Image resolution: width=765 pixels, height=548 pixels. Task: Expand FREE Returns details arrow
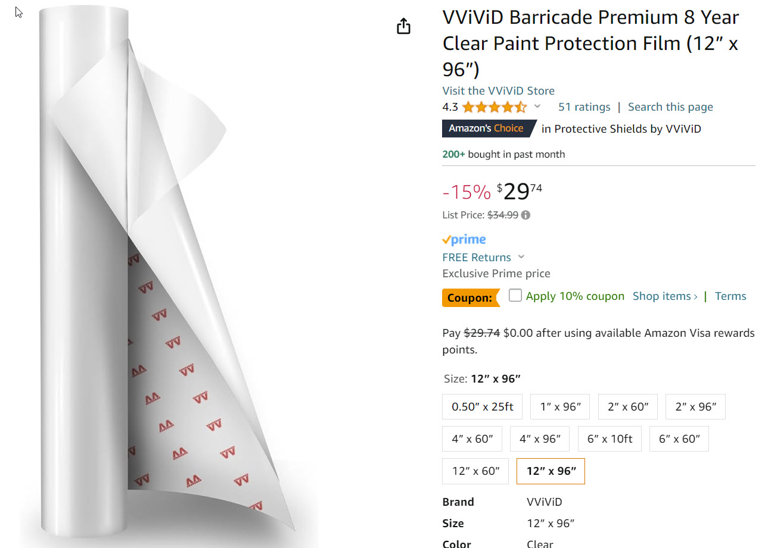coord(521,257)
